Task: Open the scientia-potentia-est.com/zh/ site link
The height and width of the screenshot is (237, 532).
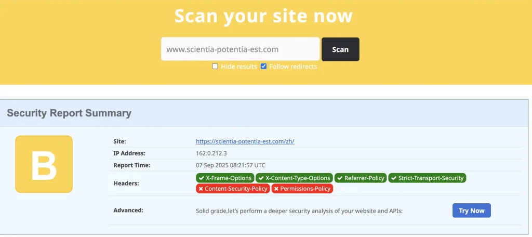Action: pos(245,141)
